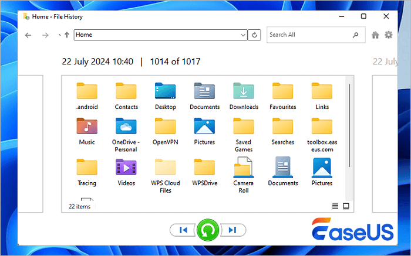Maximize the File History window

click(363, 16)
